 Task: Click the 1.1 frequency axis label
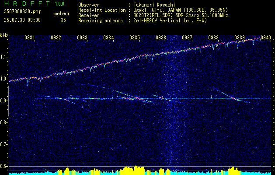[3, 57]
